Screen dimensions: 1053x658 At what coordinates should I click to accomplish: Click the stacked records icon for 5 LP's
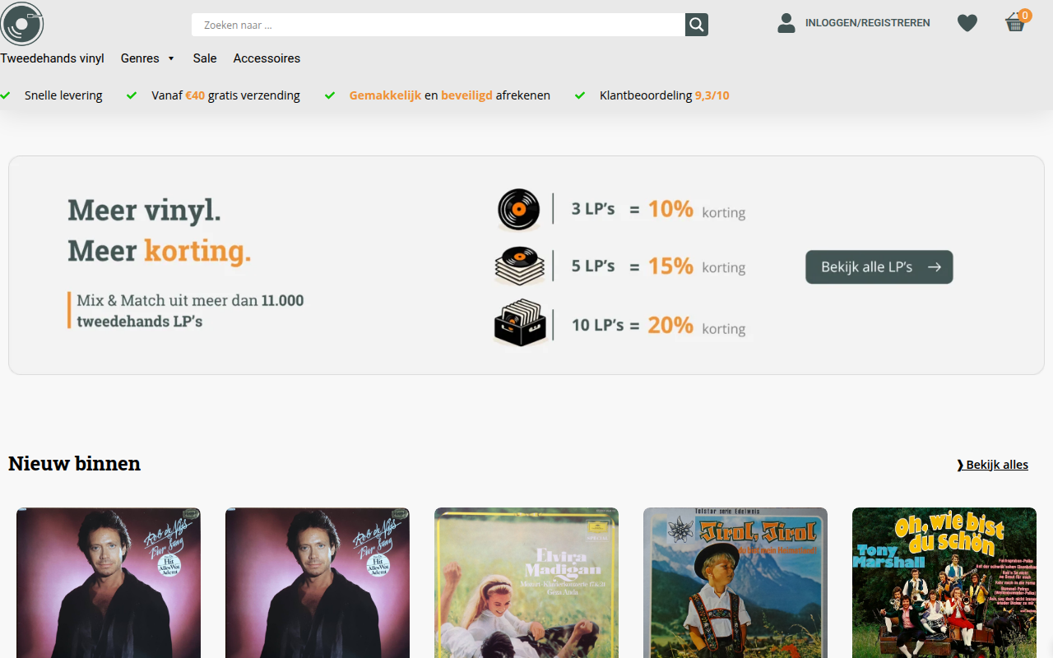click(520, 265)
